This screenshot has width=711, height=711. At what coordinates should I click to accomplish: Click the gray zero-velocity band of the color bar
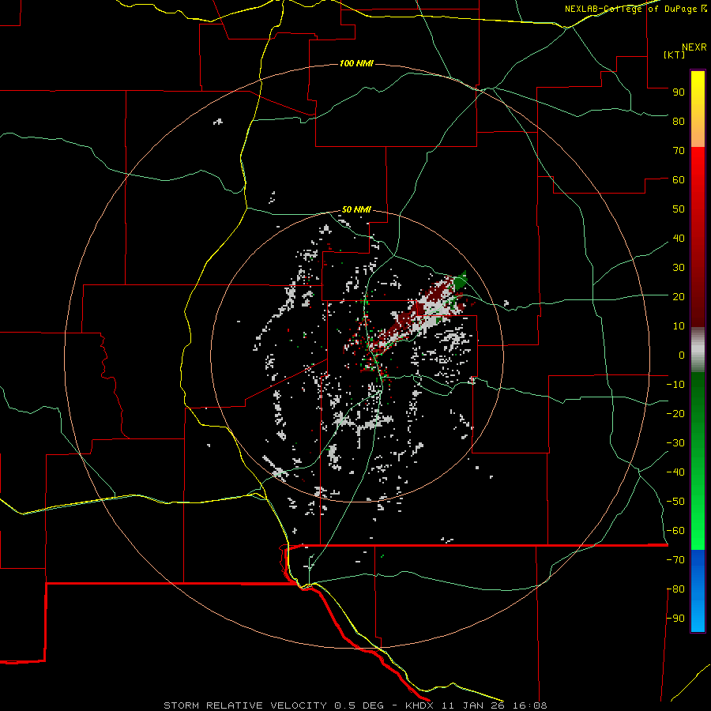[x=698, y=349]
